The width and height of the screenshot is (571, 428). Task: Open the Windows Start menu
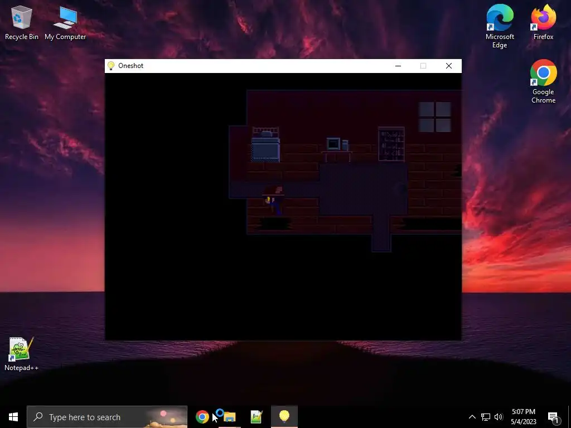[13, 417]
